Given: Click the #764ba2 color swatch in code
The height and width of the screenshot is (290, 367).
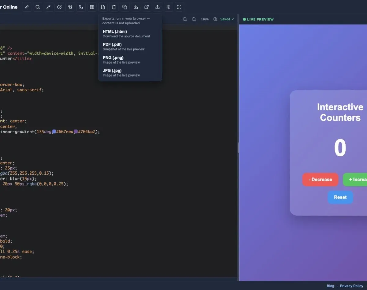Looking at the screenshot, I should 76,132.
